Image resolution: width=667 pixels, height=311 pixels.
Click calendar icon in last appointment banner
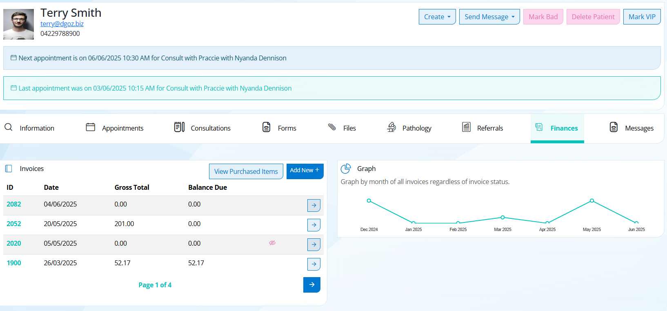point(13,88)
